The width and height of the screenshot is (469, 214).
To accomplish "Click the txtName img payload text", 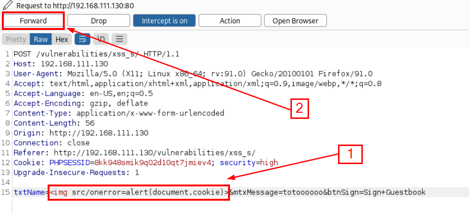I will pos(139,192).
